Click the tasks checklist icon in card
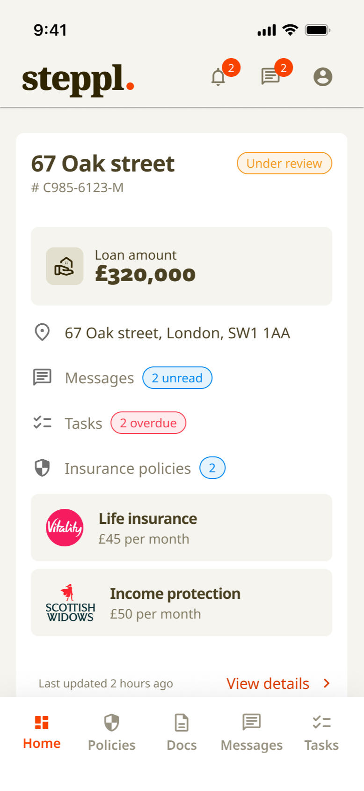Viewport: 364px width, 791px height. pos(42,423)
